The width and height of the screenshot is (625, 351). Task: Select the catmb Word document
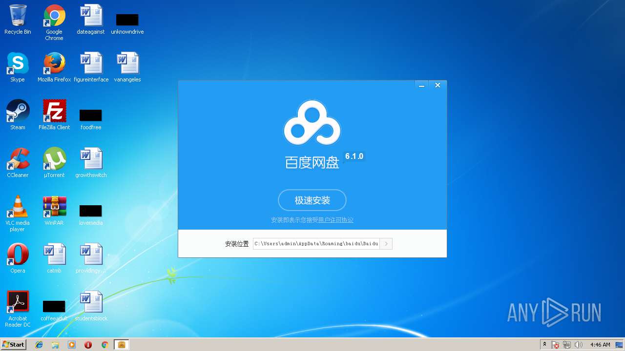54,258
